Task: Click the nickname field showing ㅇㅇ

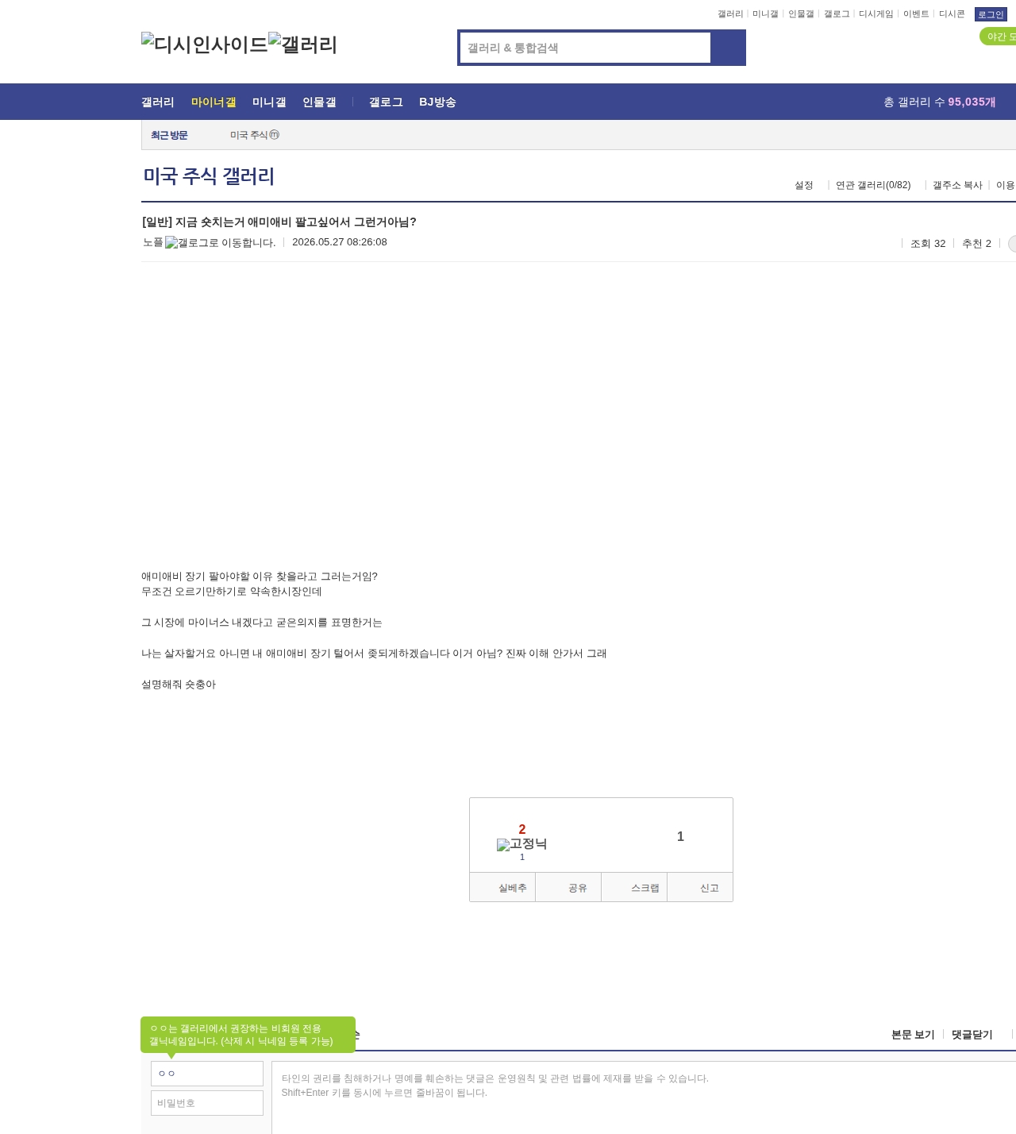Action: pyautogui.click(x=207, y=1074)
